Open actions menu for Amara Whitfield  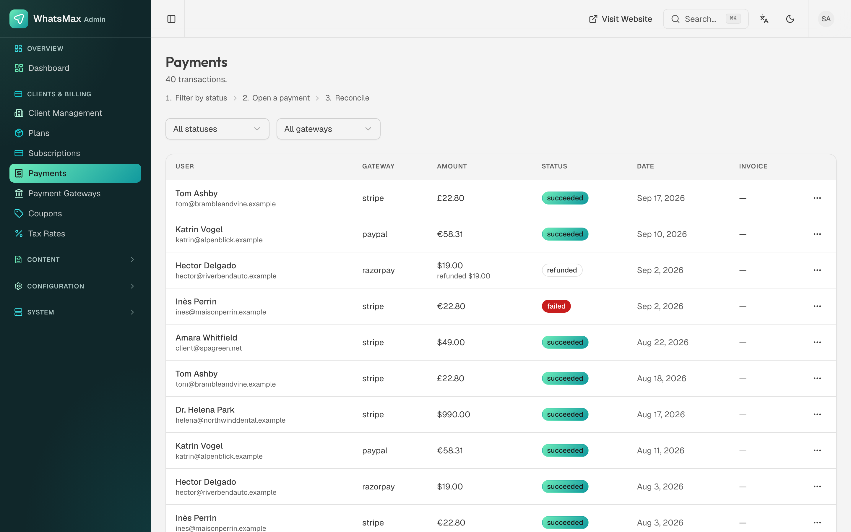pyautogui.click(x=817, y=342)
